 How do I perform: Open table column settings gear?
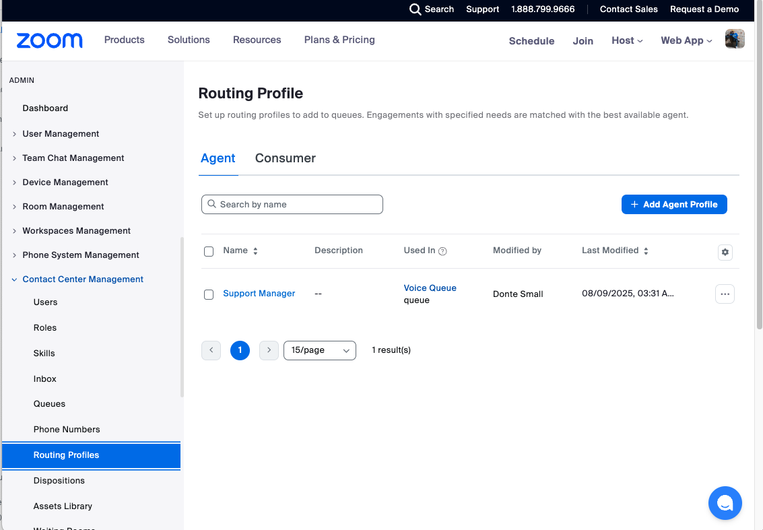[725, 252]
